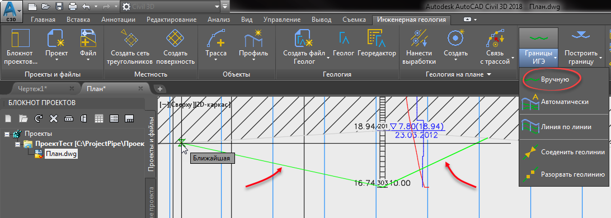The image size is (611, 218).
Task: Click Delete X icon in Блокнот проектов
Action: pyautogui.click(x=53, y=119)
